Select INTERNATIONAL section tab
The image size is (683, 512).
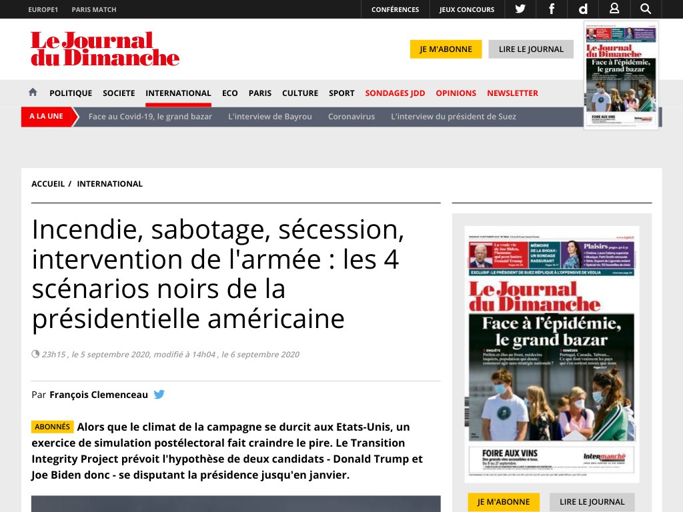coord(178,93)
